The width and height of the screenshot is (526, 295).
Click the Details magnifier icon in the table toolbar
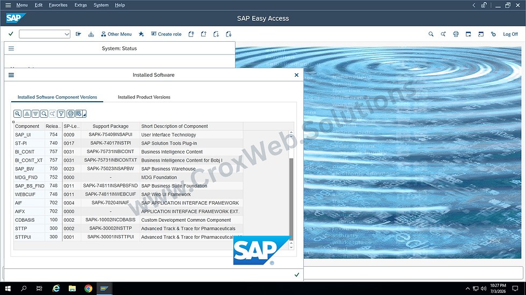[17, 114]
